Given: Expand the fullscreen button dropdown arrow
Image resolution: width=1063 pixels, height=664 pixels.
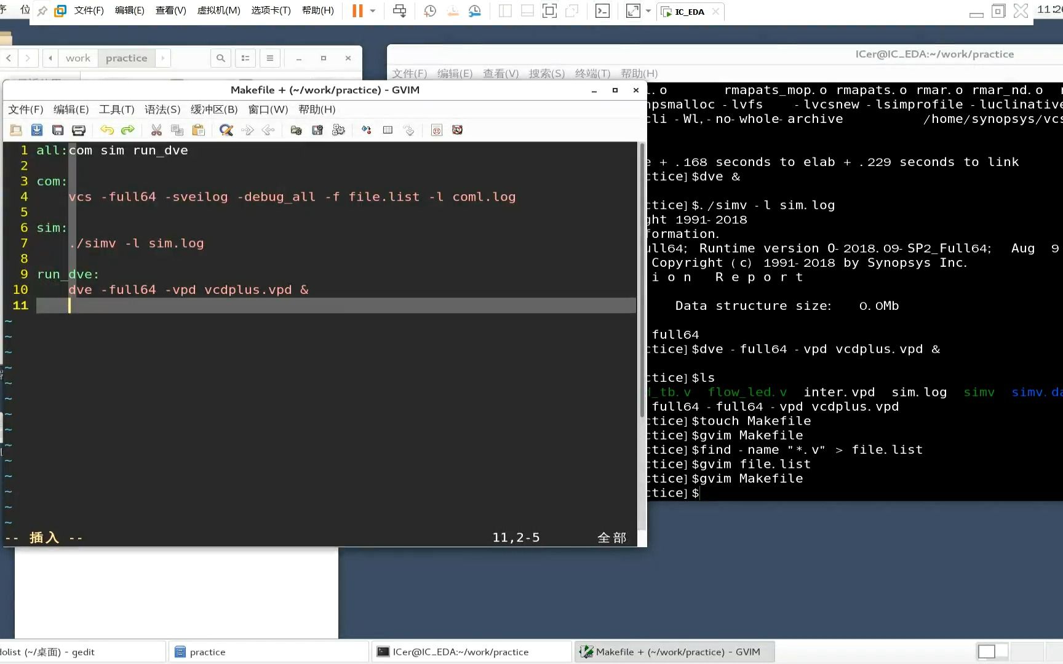Looking at the screenshot, I should (x=648, y=10).
